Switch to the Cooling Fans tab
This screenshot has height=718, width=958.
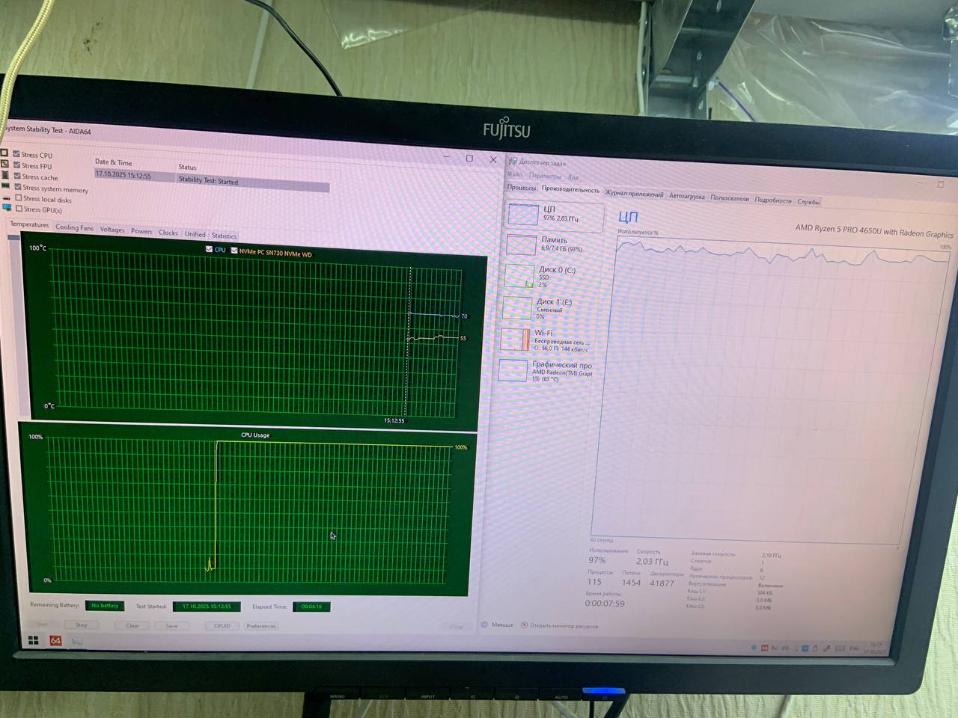[x=74, y=227]
